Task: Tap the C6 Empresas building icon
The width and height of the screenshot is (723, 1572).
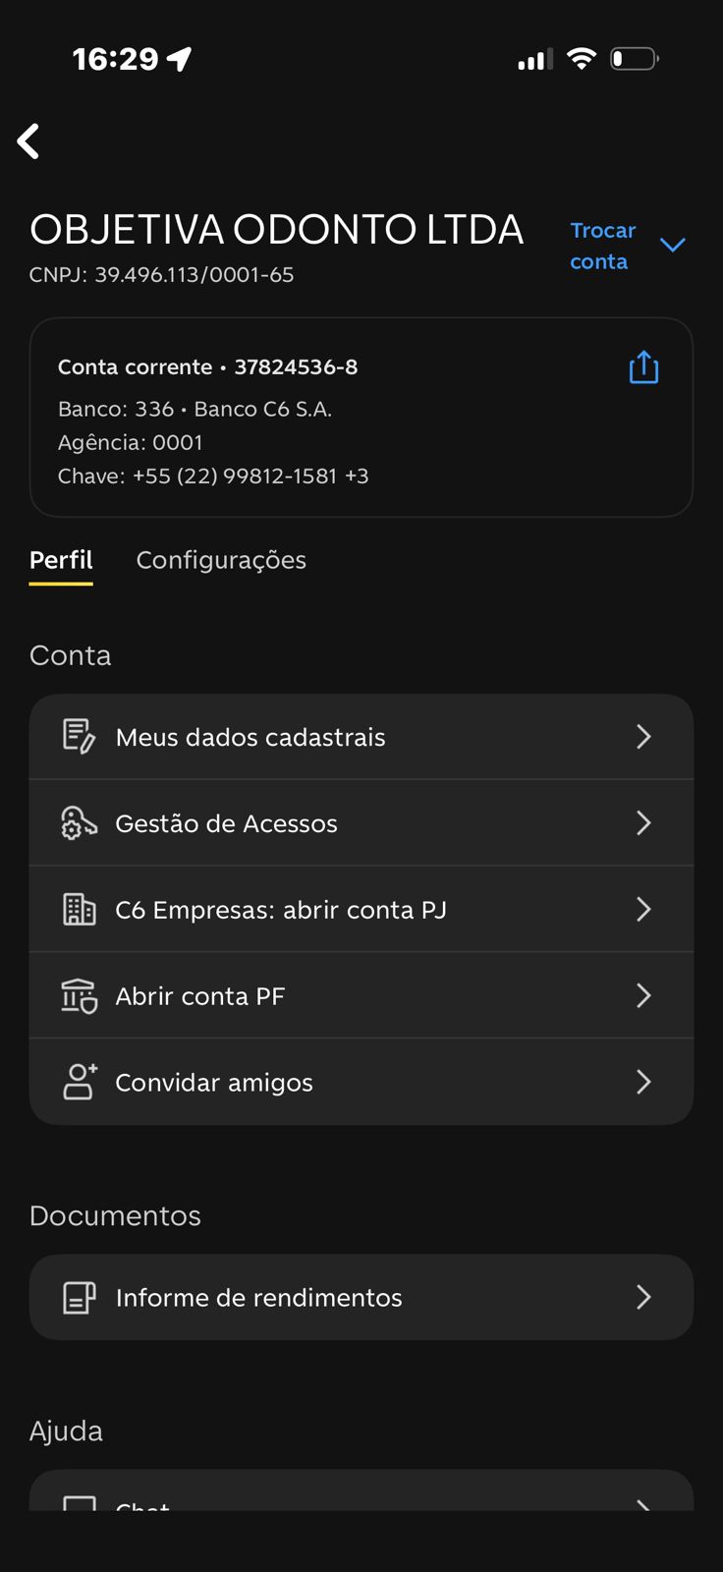Action: click(79, 910)
